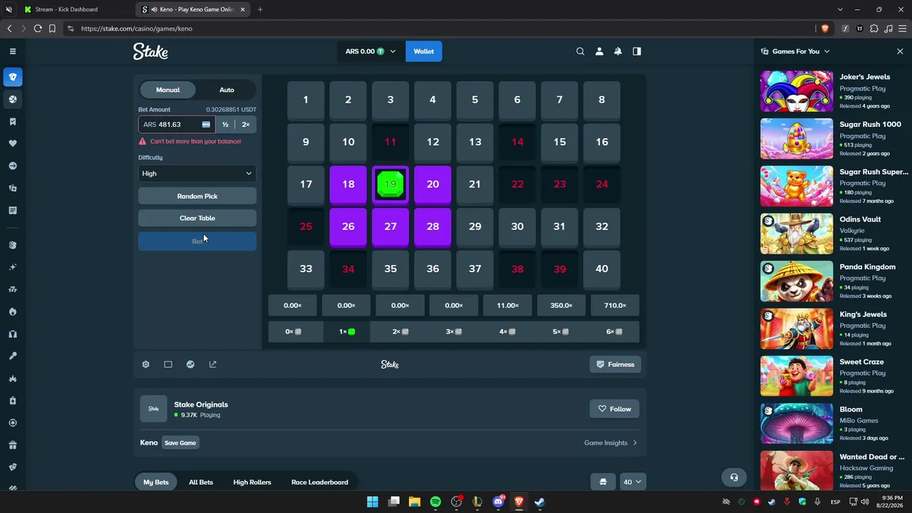Open live stats chart icon
The width and height of the screenshot is (912, 513).
coord(190,364)
